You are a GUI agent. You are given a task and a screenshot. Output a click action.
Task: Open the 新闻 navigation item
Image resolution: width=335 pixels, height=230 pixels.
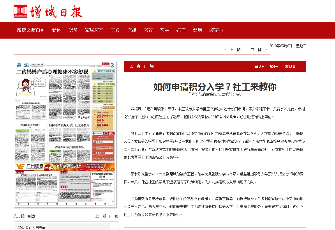point(57,30)
